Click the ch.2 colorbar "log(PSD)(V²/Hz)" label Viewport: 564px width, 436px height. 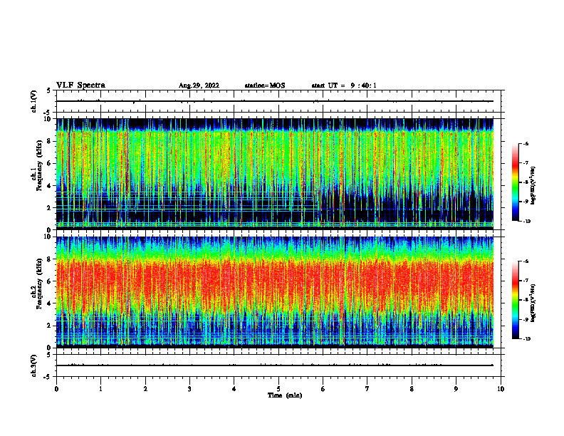click(x=533, y=302)
